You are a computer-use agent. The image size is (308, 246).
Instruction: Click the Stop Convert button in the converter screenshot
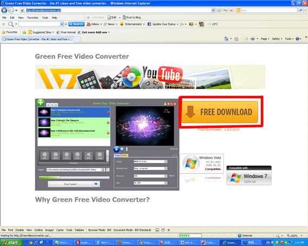(74, 184)
